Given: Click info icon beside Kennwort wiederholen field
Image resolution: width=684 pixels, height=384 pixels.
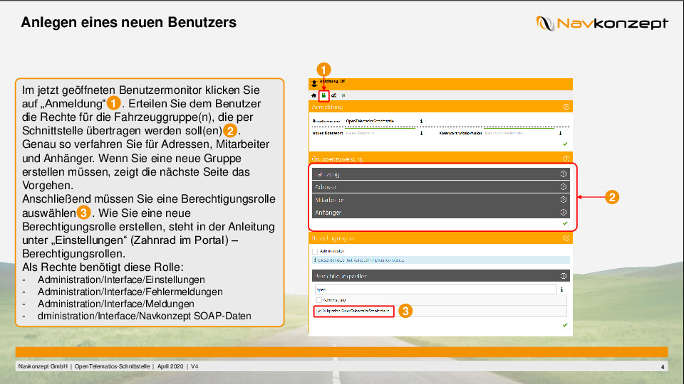Looking at the screenshot, I should coord(560,132).
